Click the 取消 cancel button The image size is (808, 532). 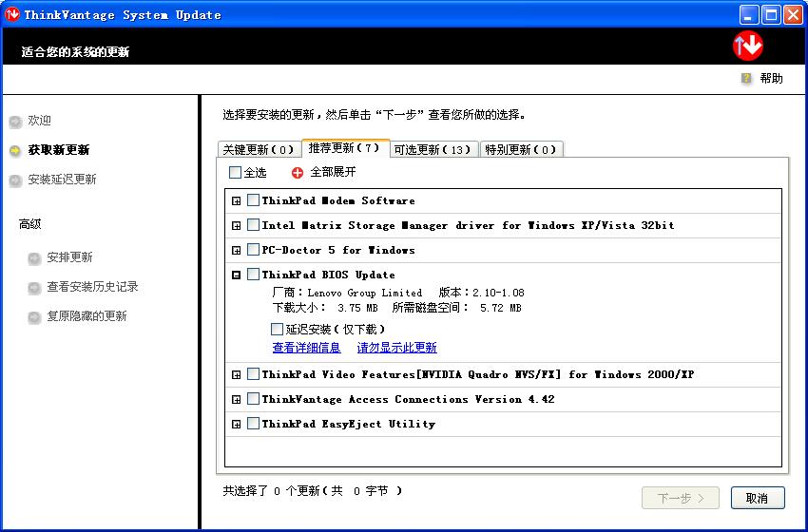tap(758, 498)
